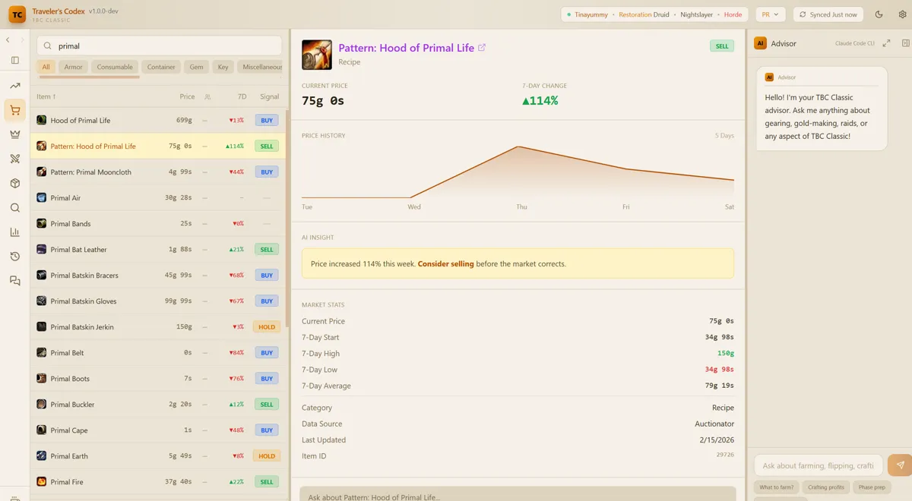Sort the list by Item column
The height and width of the screenshot is (501, 912).
tap(47, 96)
